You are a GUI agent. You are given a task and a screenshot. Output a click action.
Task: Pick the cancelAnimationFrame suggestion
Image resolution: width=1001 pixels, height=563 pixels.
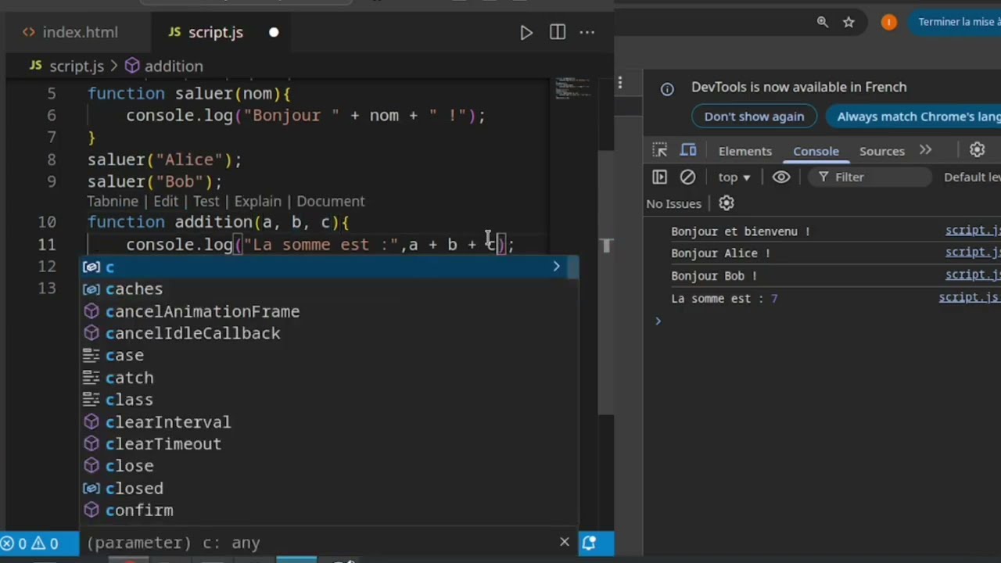[329, 311]
